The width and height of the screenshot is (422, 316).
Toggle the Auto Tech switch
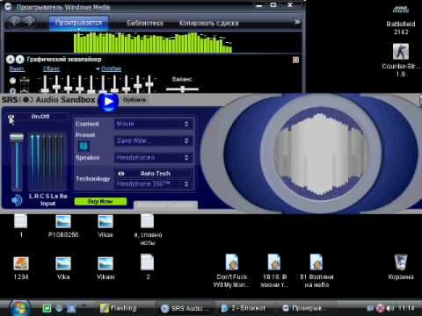click(x=121, y=174)
